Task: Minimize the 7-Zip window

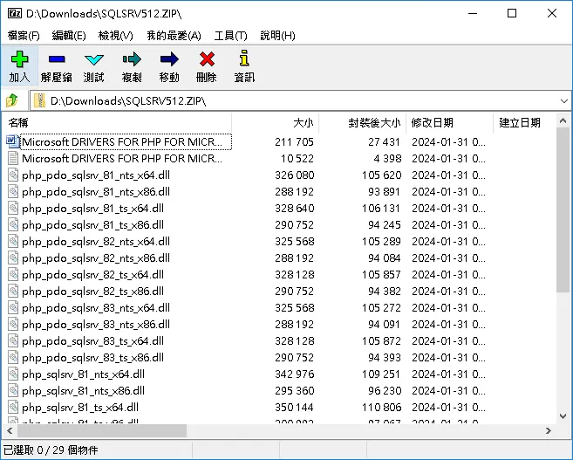Action: tap(473, 14)
